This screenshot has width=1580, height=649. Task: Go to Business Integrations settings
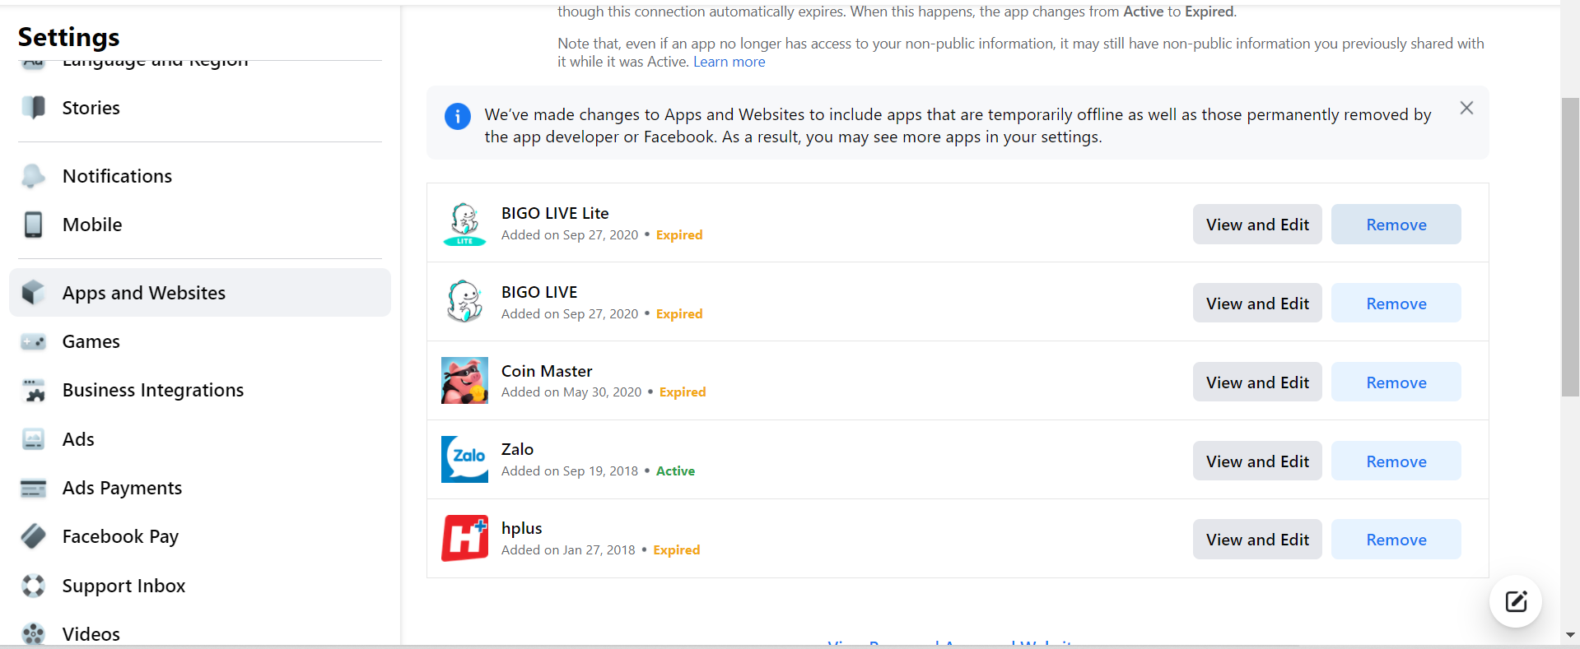[x=200, y=390]
